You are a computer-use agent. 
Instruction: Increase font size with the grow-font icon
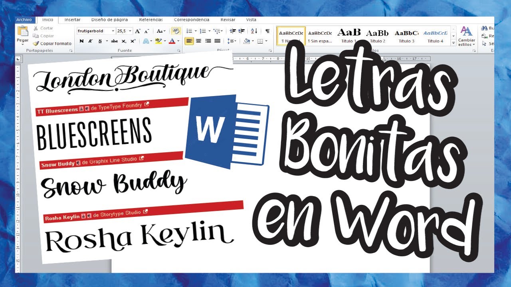click(x=138, y=31)
